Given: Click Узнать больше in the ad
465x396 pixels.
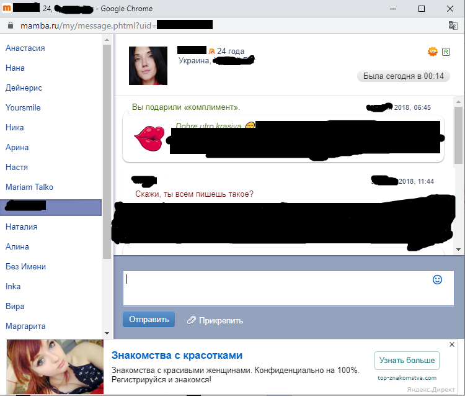Looking at the screenshot, I should click(x=407, y=361).
